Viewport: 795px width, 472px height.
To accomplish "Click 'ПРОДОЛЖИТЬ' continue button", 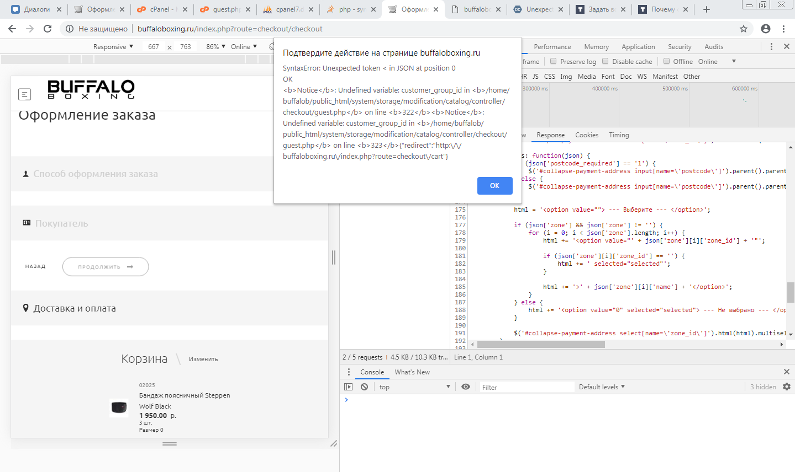I will pyautogui.click(x=106, y=266).
